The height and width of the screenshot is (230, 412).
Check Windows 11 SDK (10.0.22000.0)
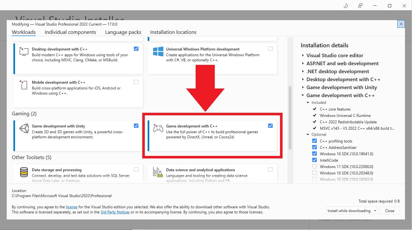coord(315,166)
